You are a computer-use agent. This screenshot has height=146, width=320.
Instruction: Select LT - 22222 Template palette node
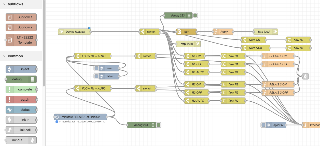(21, 40)
